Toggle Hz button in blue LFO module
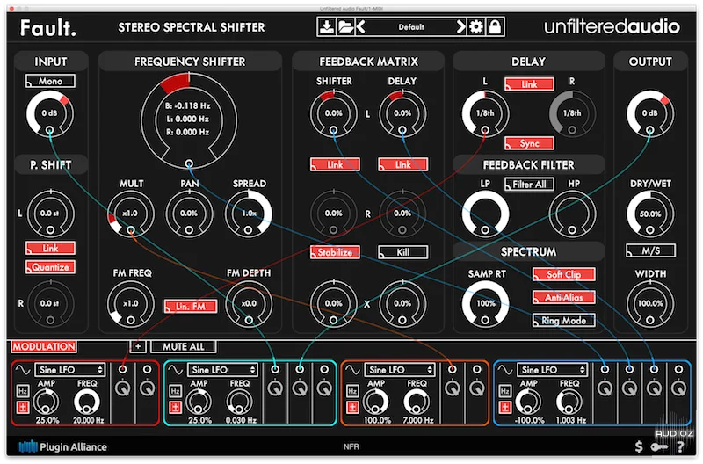Screen dimensions: 703x464 pyautogui.click(x=505, y=391)
